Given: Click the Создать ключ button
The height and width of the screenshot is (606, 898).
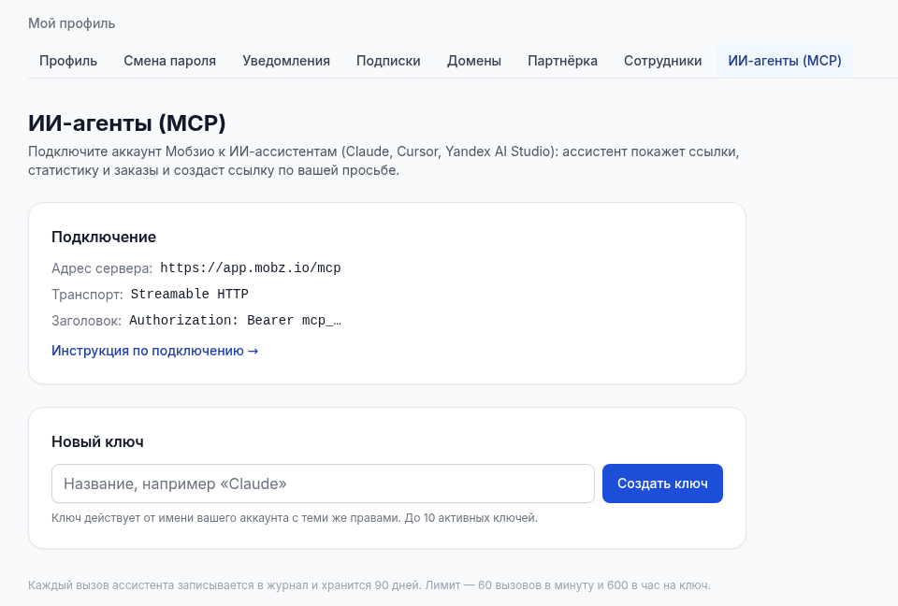Looking at the screenshot, I should (x=662, y=483).
